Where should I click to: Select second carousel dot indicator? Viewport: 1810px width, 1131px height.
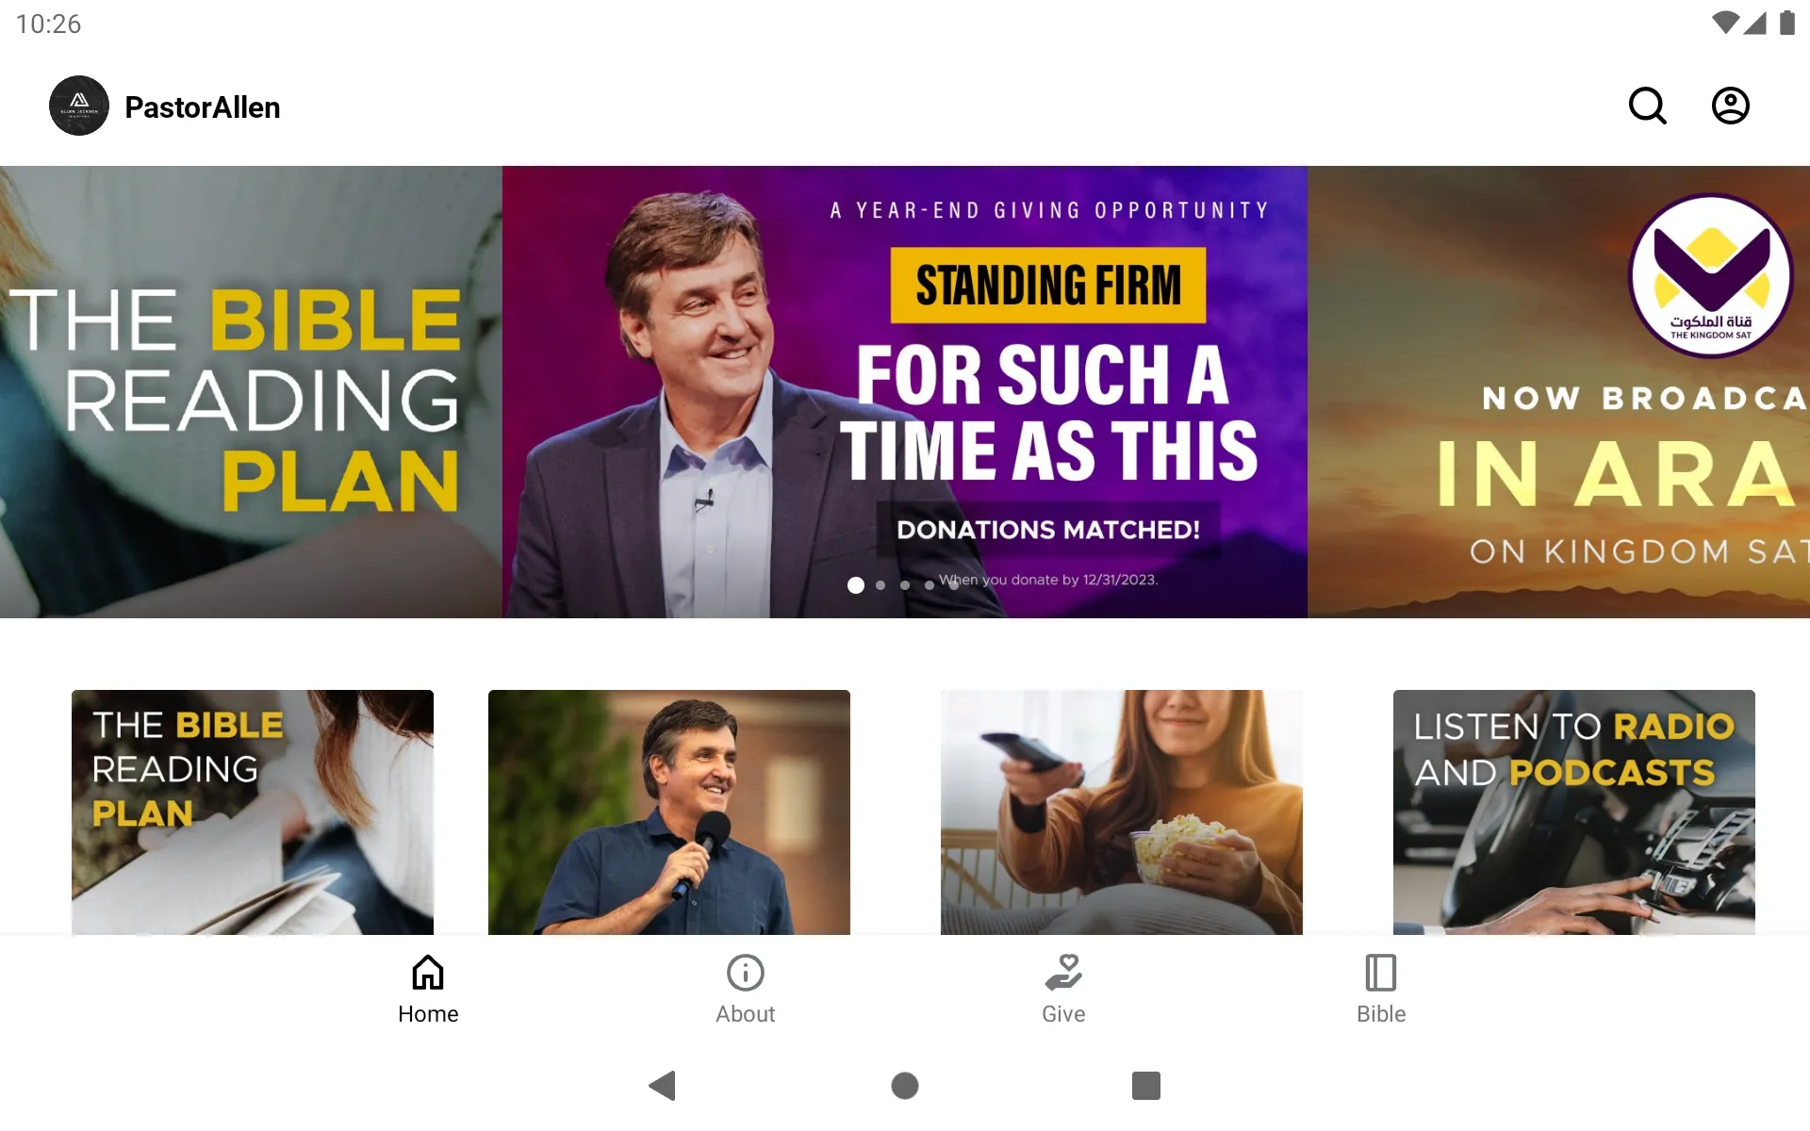coord(880,585)
